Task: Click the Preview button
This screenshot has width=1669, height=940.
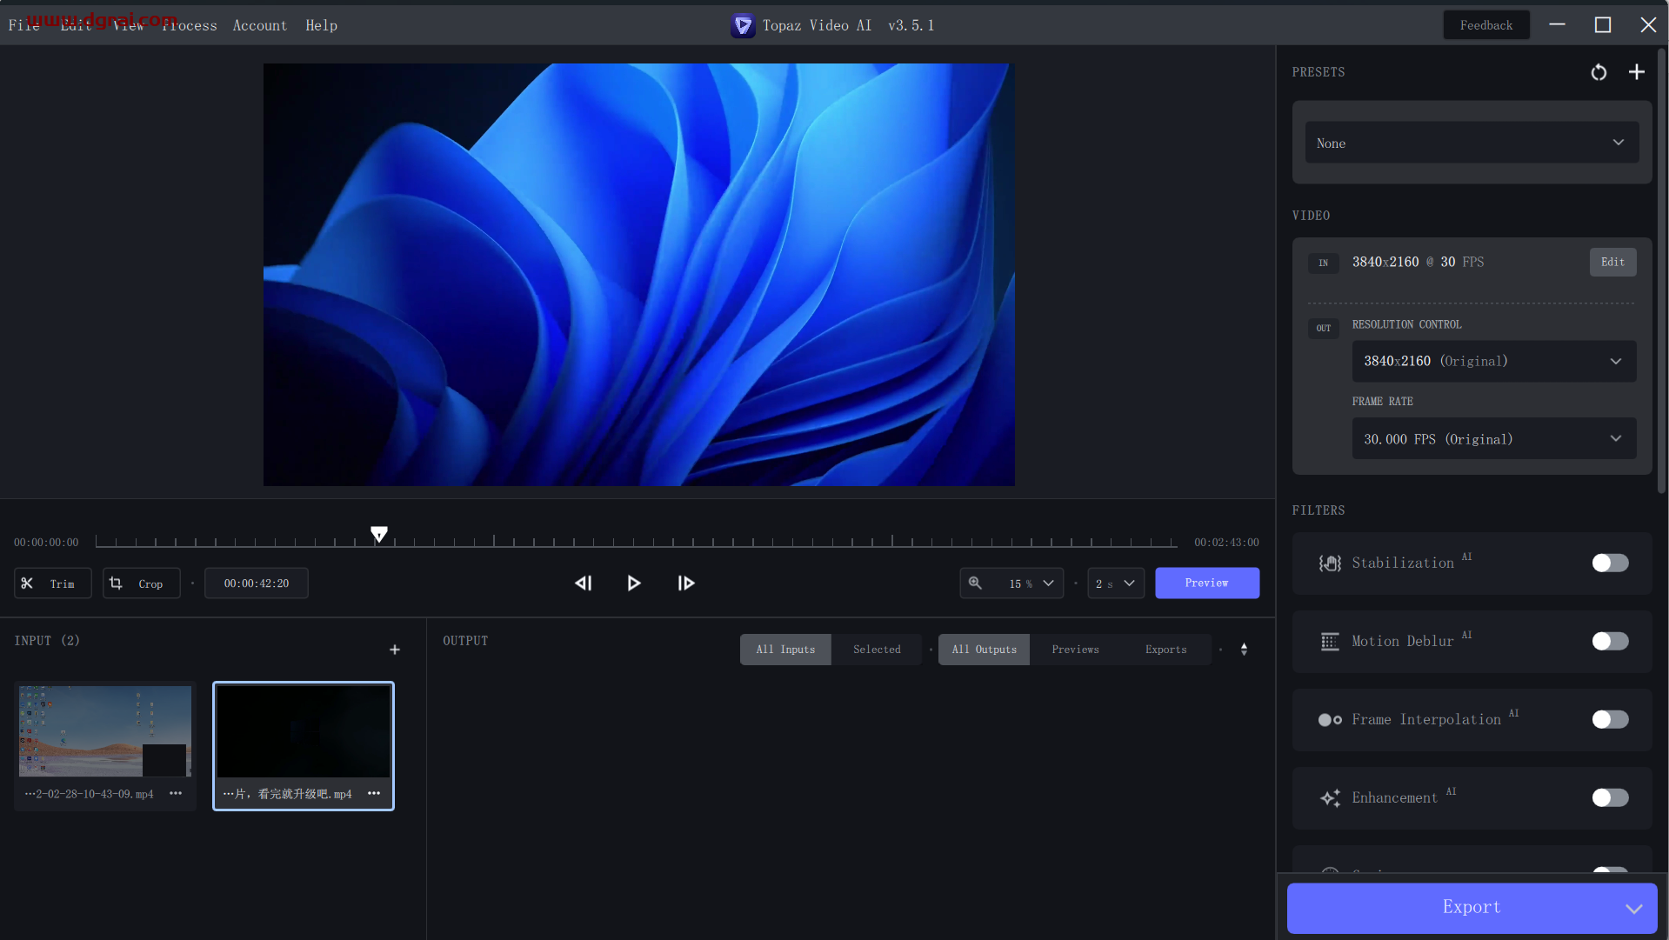Action: (1206, 583)
